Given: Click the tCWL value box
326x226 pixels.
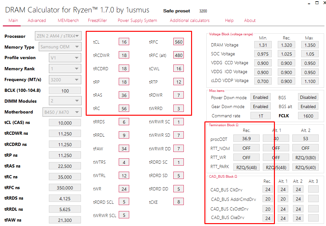Looking at the screenshot, I should coord(179,68).
